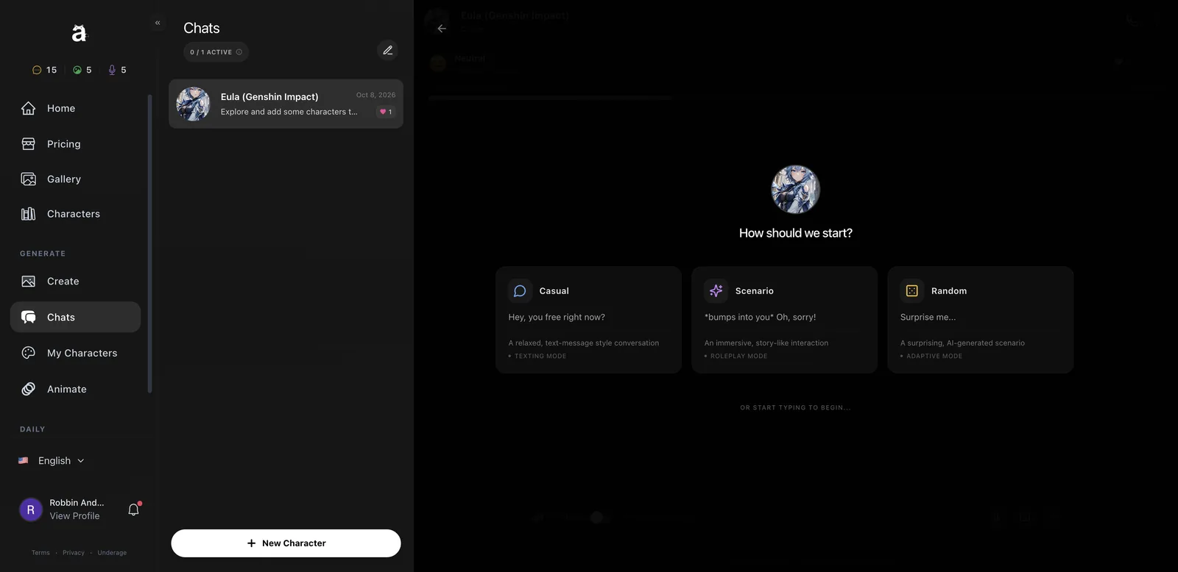Viewport: 1178px width, 572px height.
Task: Choose the Scenario roleplay card
Action: pos(785,320)
